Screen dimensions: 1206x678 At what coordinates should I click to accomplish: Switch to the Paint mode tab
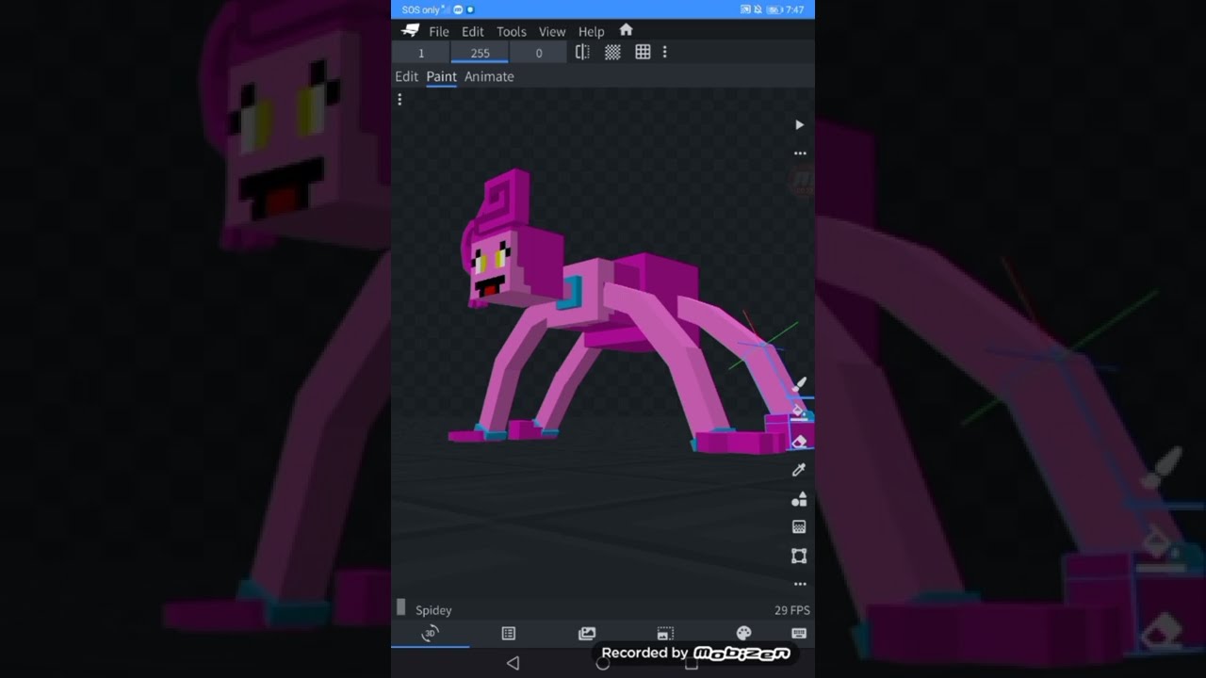(441, 76)
